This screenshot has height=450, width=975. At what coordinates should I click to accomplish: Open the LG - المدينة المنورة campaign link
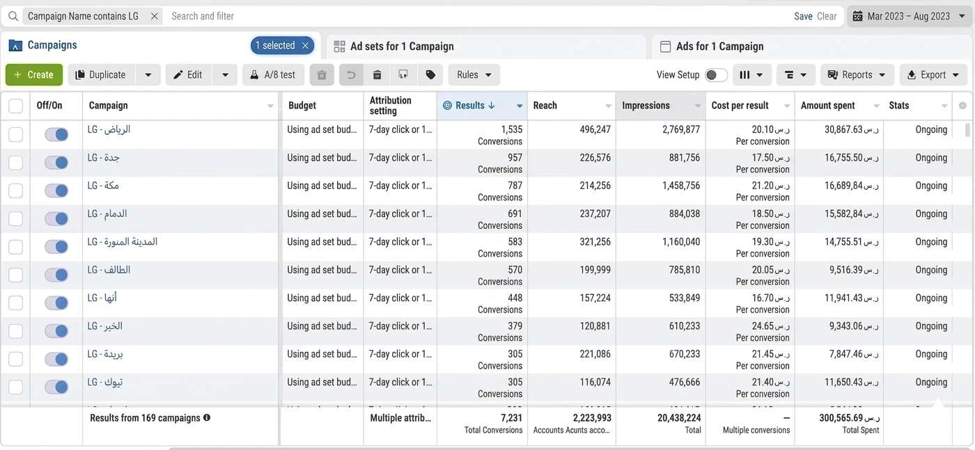123,242
